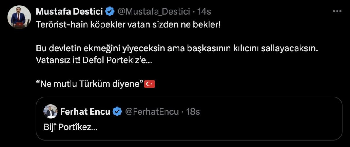350x147 pixels.
Task: Open the Mustafa Destici display name
Action: coord(69,12)
